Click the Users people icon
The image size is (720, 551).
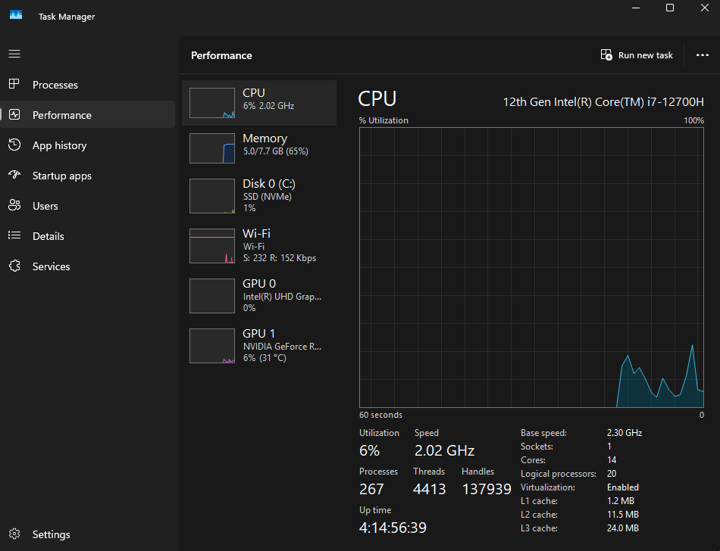click(14, 205)
